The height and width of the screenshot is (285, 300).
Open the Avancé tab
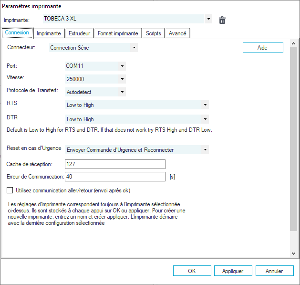(x=178, y=33)
